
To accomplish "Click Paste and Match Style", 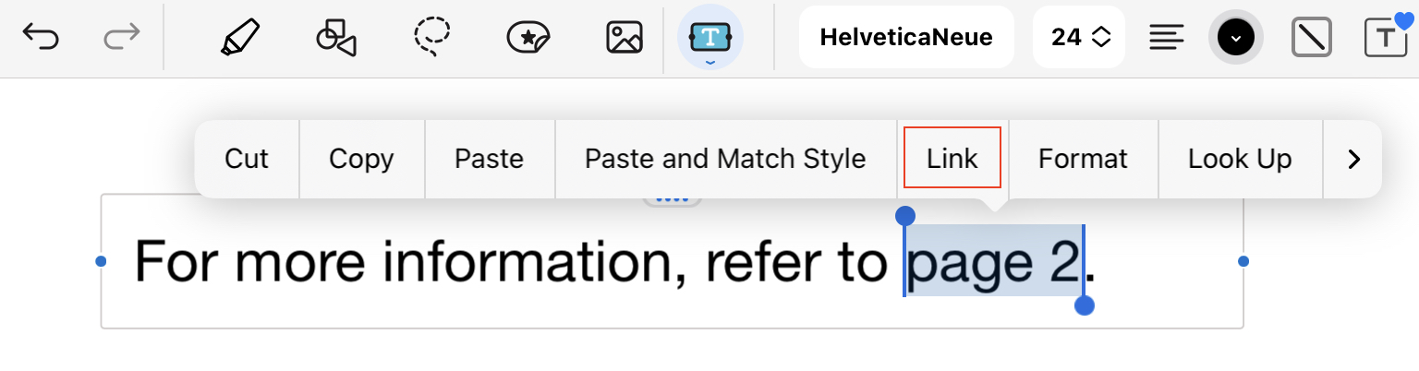I will (x=725, y=159).
